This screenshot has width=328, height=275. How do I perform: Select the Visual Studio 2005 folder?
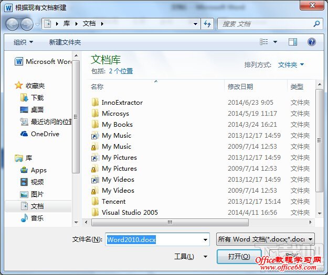(x=125, y=213)
